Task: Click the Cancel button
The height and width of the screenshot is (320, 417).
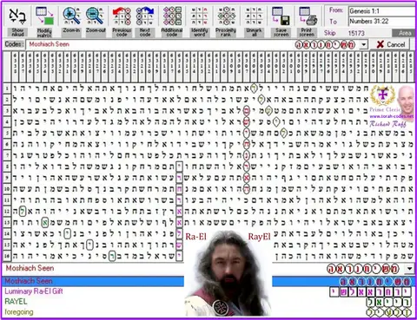Action: point(391,44)
